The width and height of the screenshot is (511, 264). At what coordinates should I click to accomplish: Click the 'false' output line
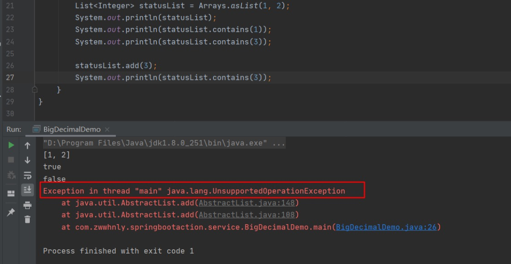(54, 179)
